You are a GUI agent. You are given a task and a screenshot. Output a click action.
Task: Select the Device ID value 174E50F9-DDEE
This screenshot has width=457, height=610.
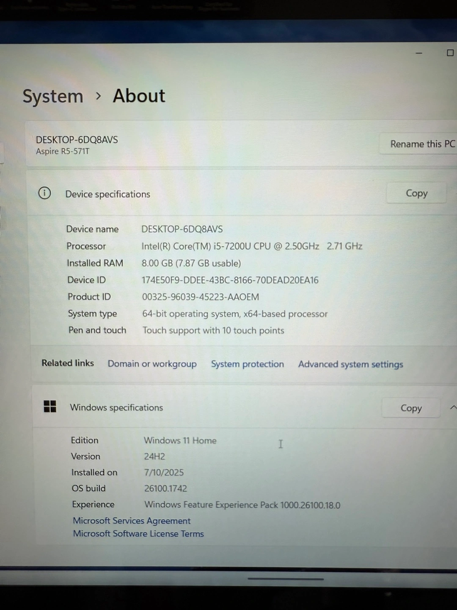coord(230,280)
